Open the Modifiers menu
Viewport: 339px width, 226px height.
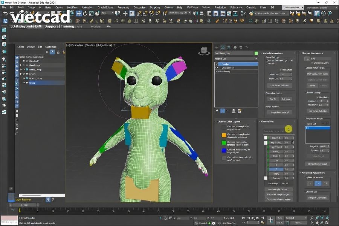[72, 8]
